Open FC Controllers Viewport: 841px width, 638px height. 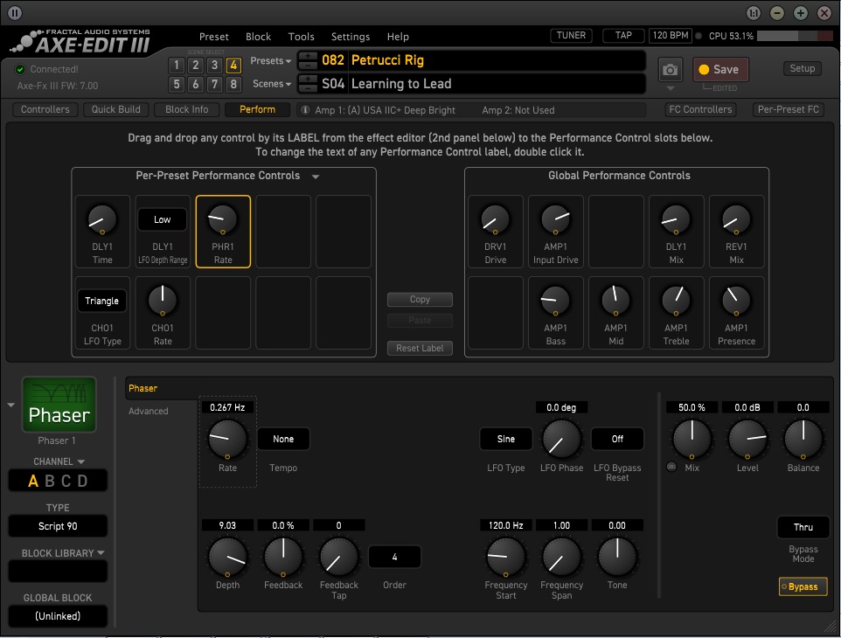tap(700, 109)
